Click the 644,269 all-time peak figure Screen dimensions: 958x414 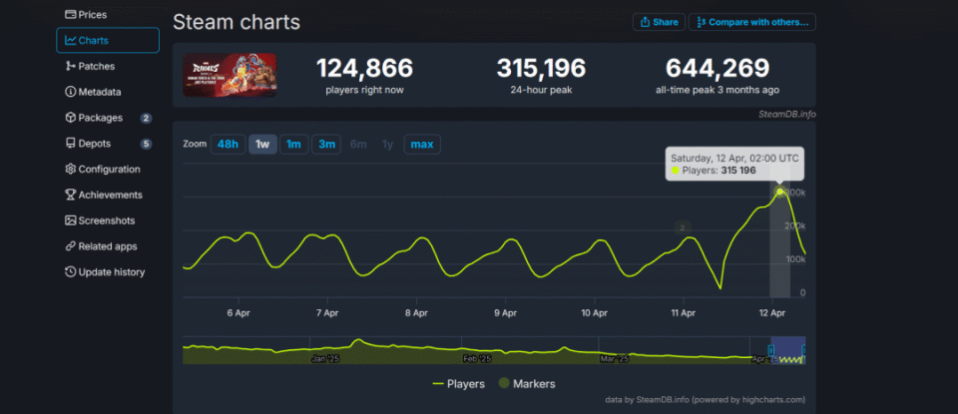click(718, 69)
